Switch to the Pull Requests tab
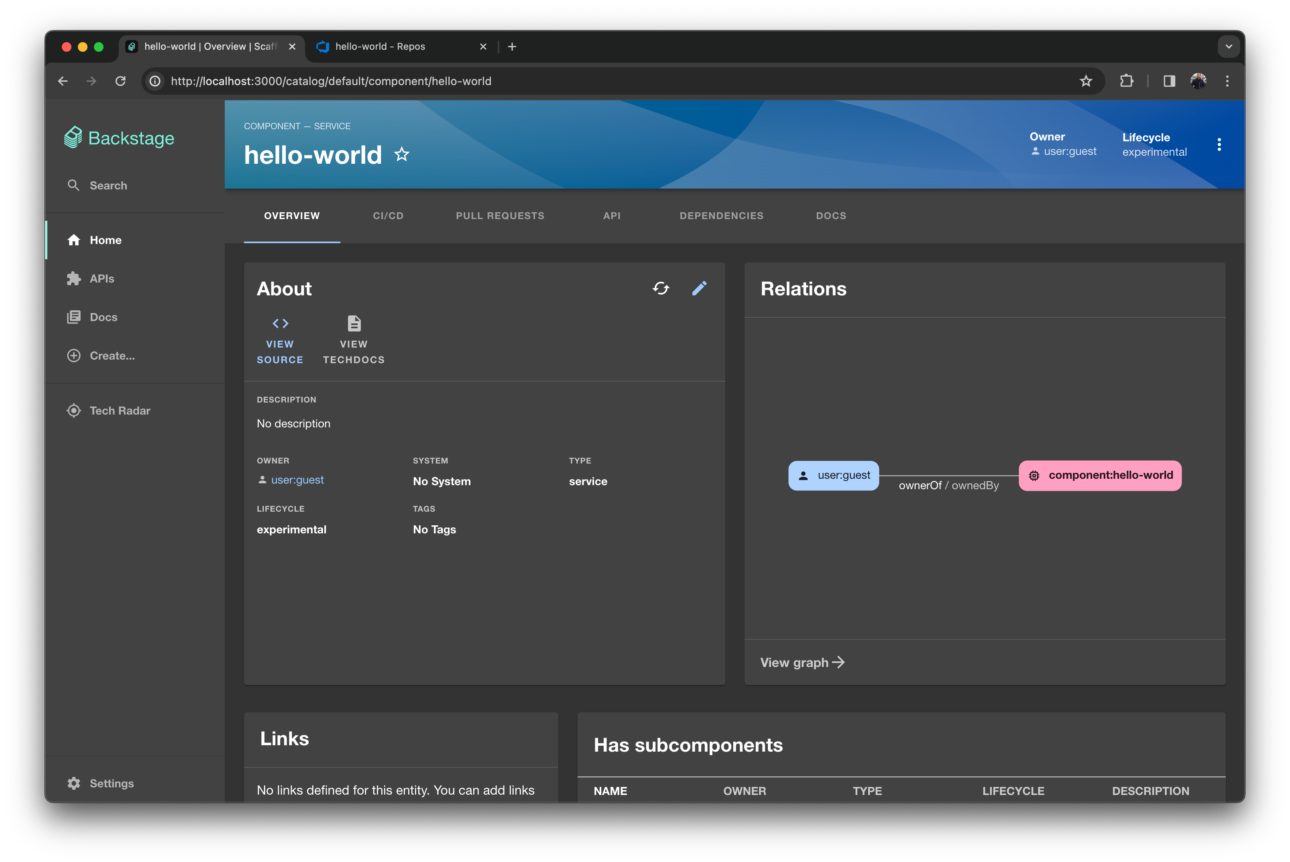Image resolution: width=1290 pixels, height=862 pixels. (x=500, y=215)
